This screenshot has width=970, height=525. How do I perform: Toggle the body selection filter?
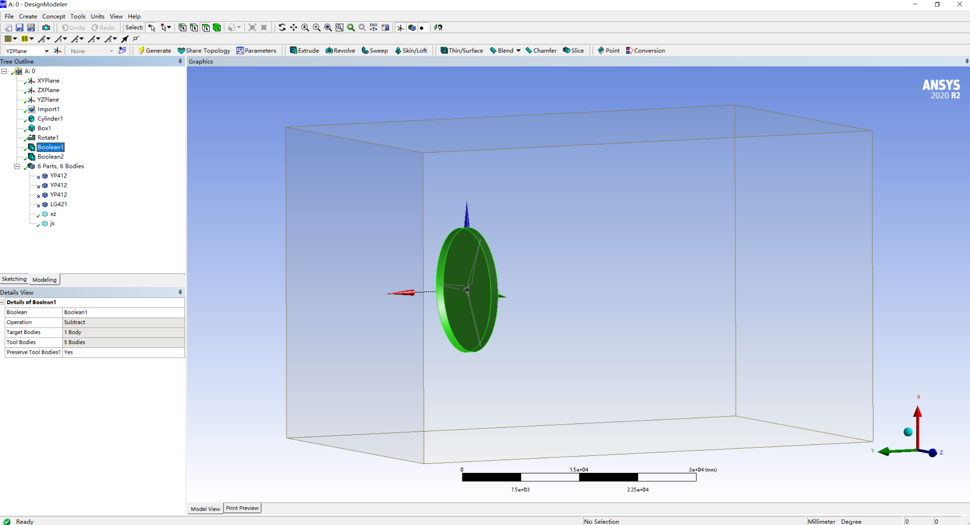pyautogui.click(x=217, y=27)
